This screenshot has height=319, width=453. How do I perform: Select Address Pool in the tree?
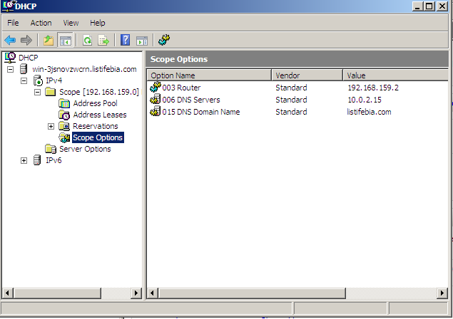(x=96, y=103)
